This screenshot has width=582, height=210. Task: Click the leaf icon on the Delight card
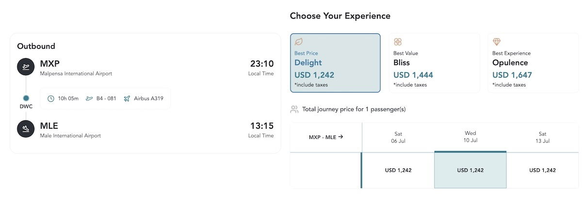point(299,42)
